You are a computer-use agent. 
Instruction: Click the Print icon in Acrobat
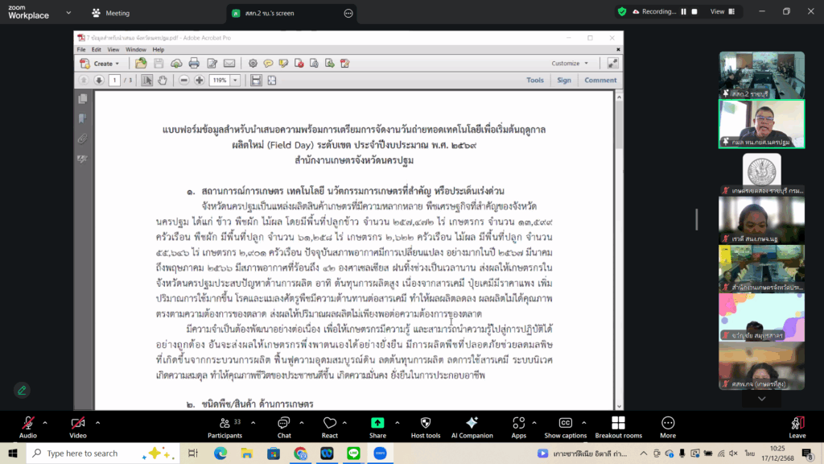pos(194,63)
